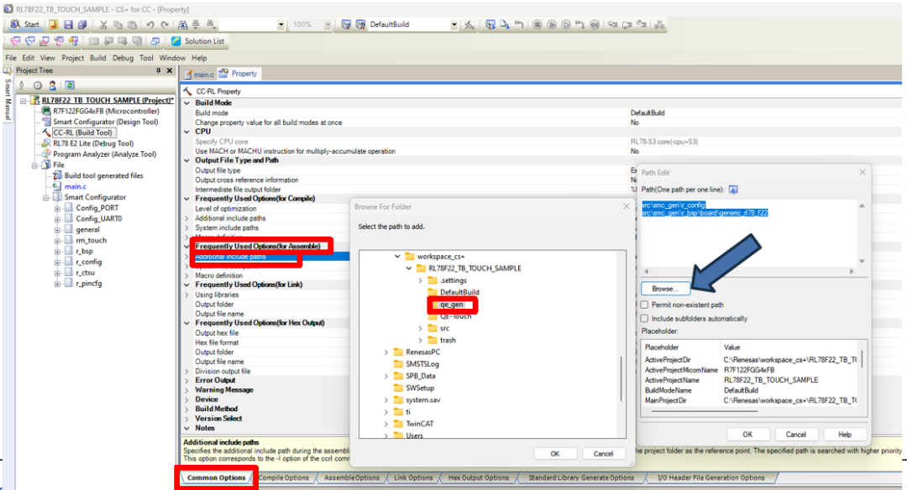Click the debug Stop circle icon
Viewport: 907px width, 490px height.
pyautogui.click(x=537, y=24)
